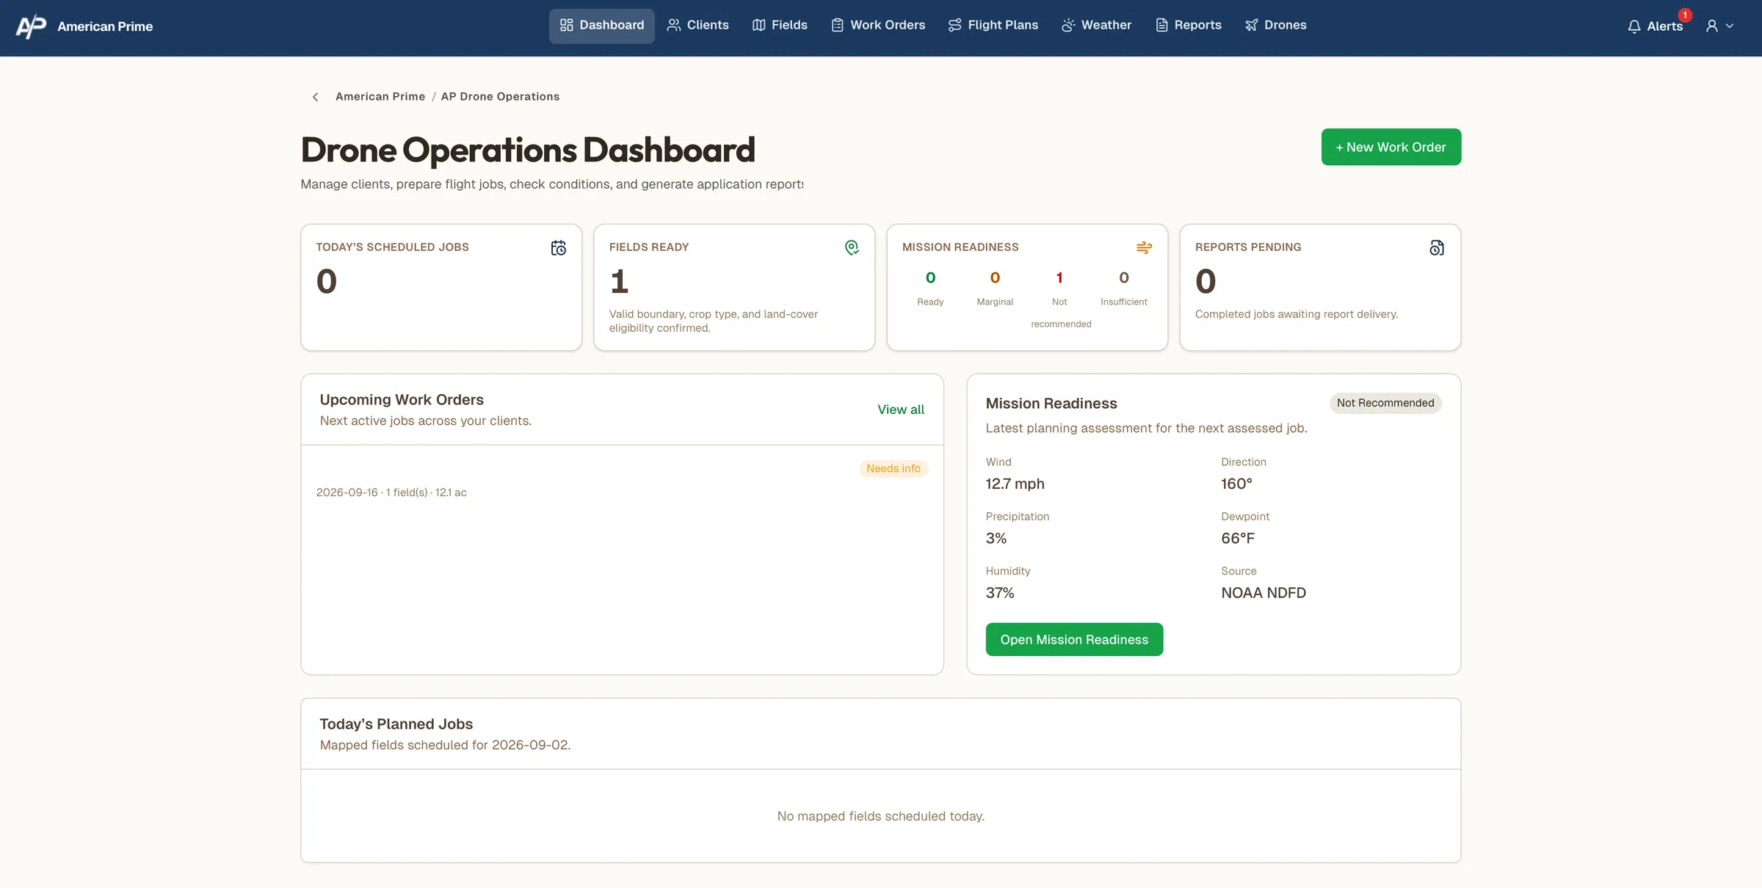
Task: Select the Not recommended count 1
Action: (1059, 277)
